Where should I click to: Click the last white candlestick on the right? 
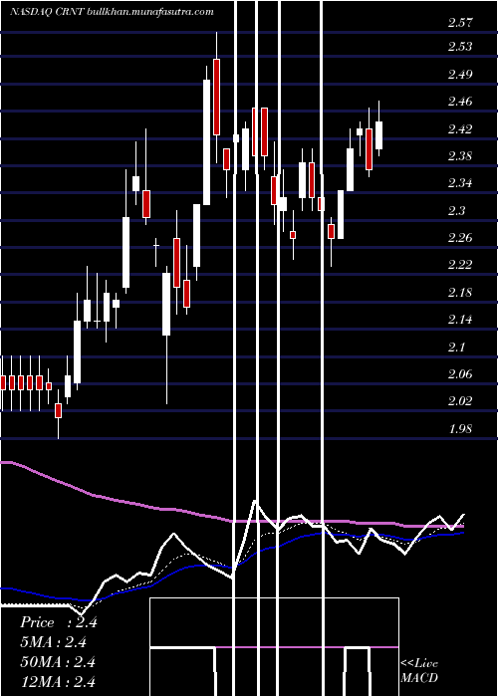click(378, 135)
